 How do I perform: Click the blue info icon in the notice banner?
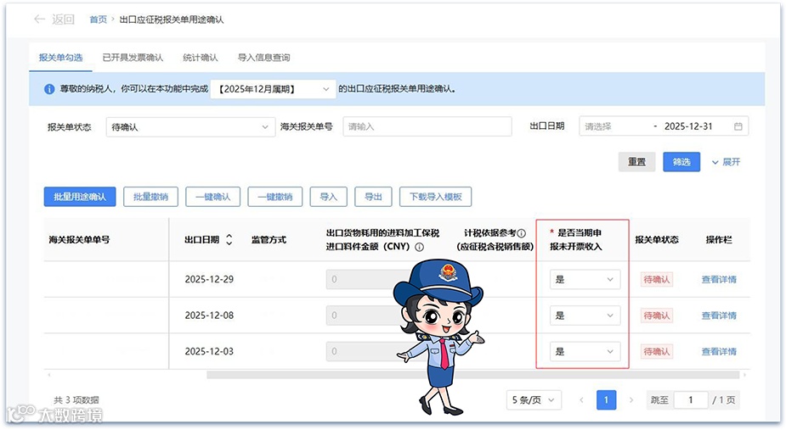pos(49,89)
